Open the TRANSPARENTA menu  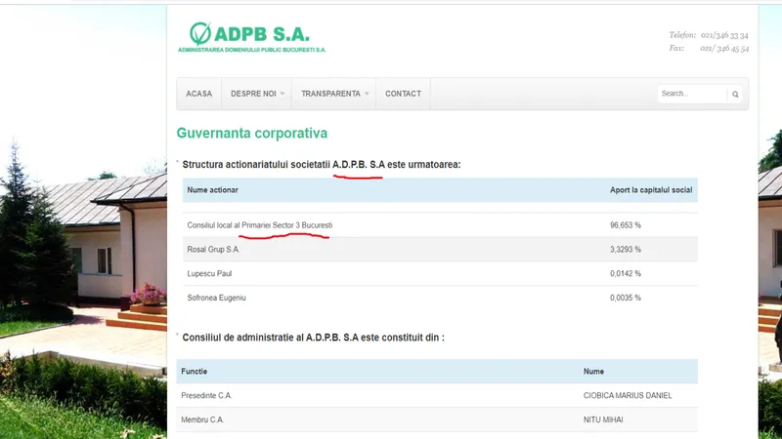[x=330, y=94]
